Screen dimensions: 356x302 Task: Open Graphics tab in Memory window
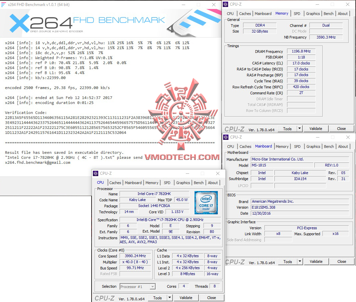pyautogui.click(x=313, y=14)
